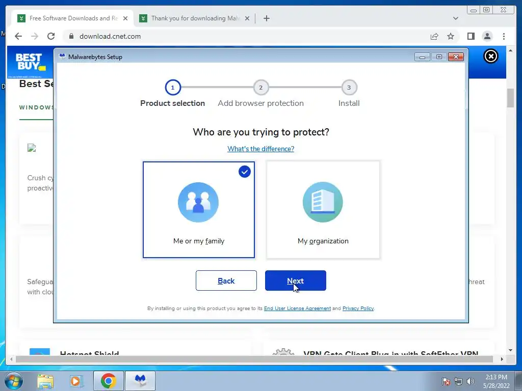
Task: Click the Best Buy logo banner
Action: [30, 63]
